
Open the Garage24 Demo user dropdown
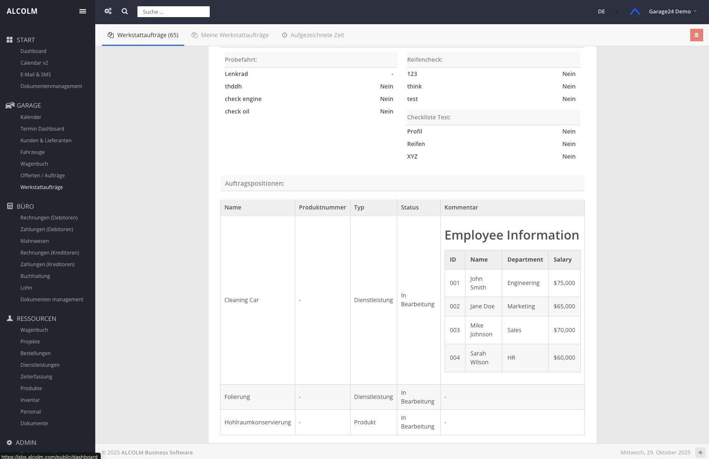point(672,12)
